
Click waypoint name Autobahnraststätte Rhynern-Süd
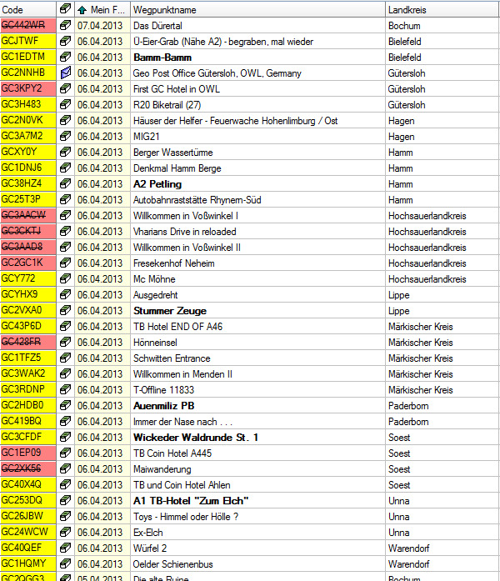pos(197,200)
